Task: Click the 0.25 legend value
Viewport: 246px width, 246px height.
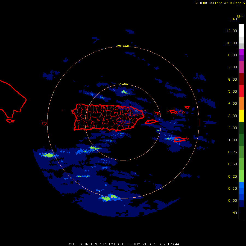Action: (x=233, y=177)
